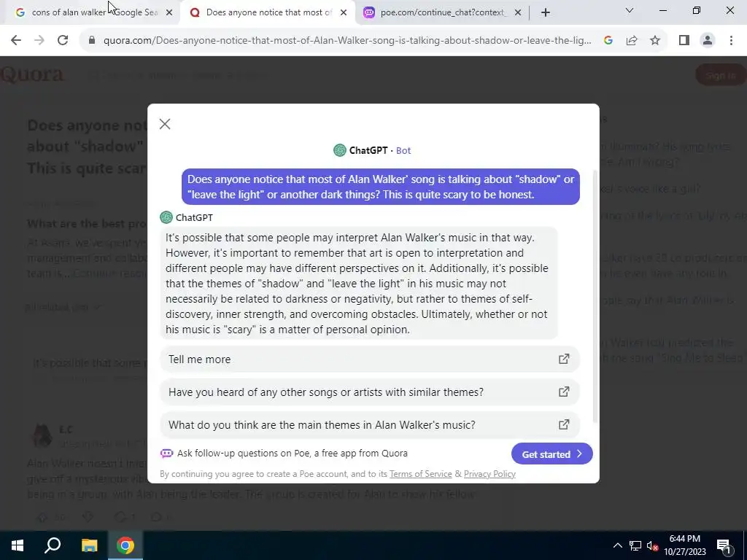Click the Get started button
This screenshot has height=560, width=747.
click(551, 454)
